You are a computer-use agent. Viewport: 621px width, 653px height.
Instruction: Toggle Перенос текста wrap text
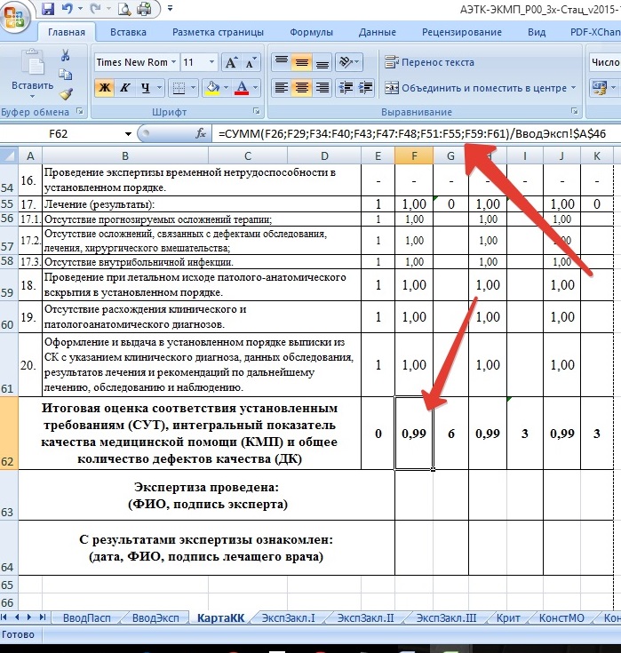pyautogui.click(x=429, y=62)
